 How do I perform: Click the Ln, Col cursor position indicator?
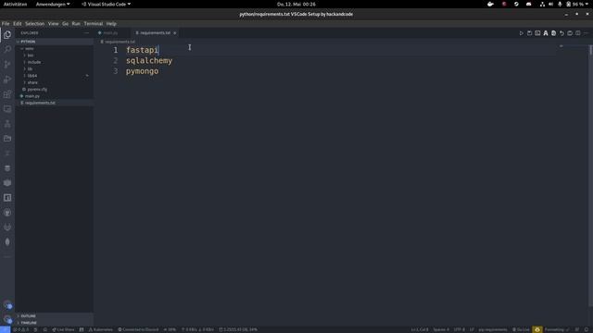[420, 329]
